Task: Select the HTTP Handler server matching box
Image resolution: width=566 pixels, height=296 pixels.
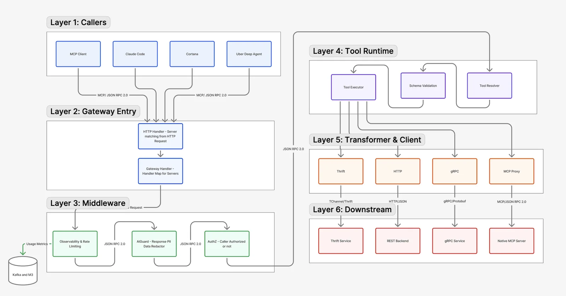Action: [x=161, y=136]
